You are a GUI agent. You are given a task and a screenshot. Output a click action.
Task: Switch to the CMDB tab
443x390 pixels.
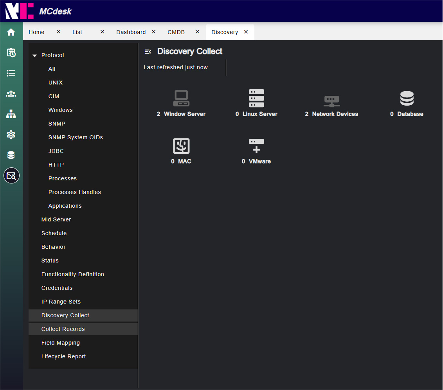[176, 32]
